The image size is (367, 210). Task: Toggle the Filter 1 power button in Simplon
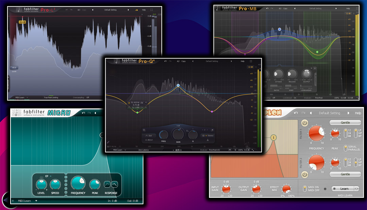click(304, 123)
